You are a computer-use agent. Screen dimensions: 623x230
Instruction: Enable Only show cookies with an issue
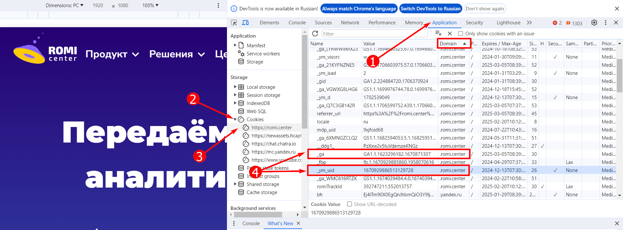[x=460, y=33]
